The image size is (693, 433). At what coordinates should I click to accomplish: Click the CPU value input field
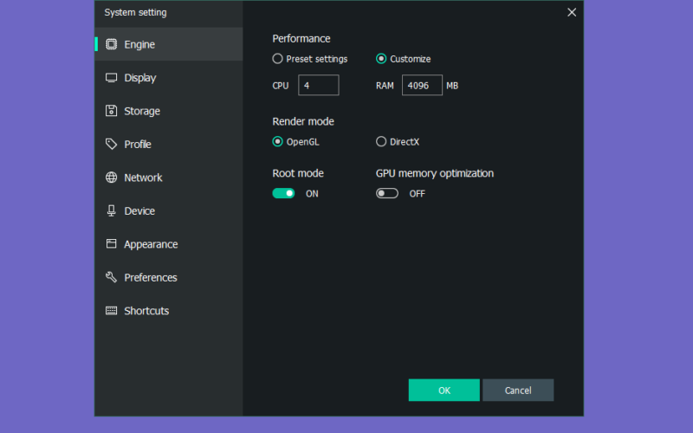click(x=319, y=85)
